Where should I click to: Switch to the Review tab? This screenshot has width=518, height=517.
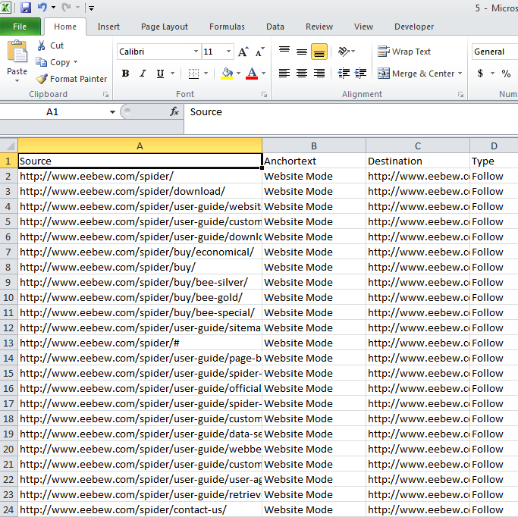point(319,27)
